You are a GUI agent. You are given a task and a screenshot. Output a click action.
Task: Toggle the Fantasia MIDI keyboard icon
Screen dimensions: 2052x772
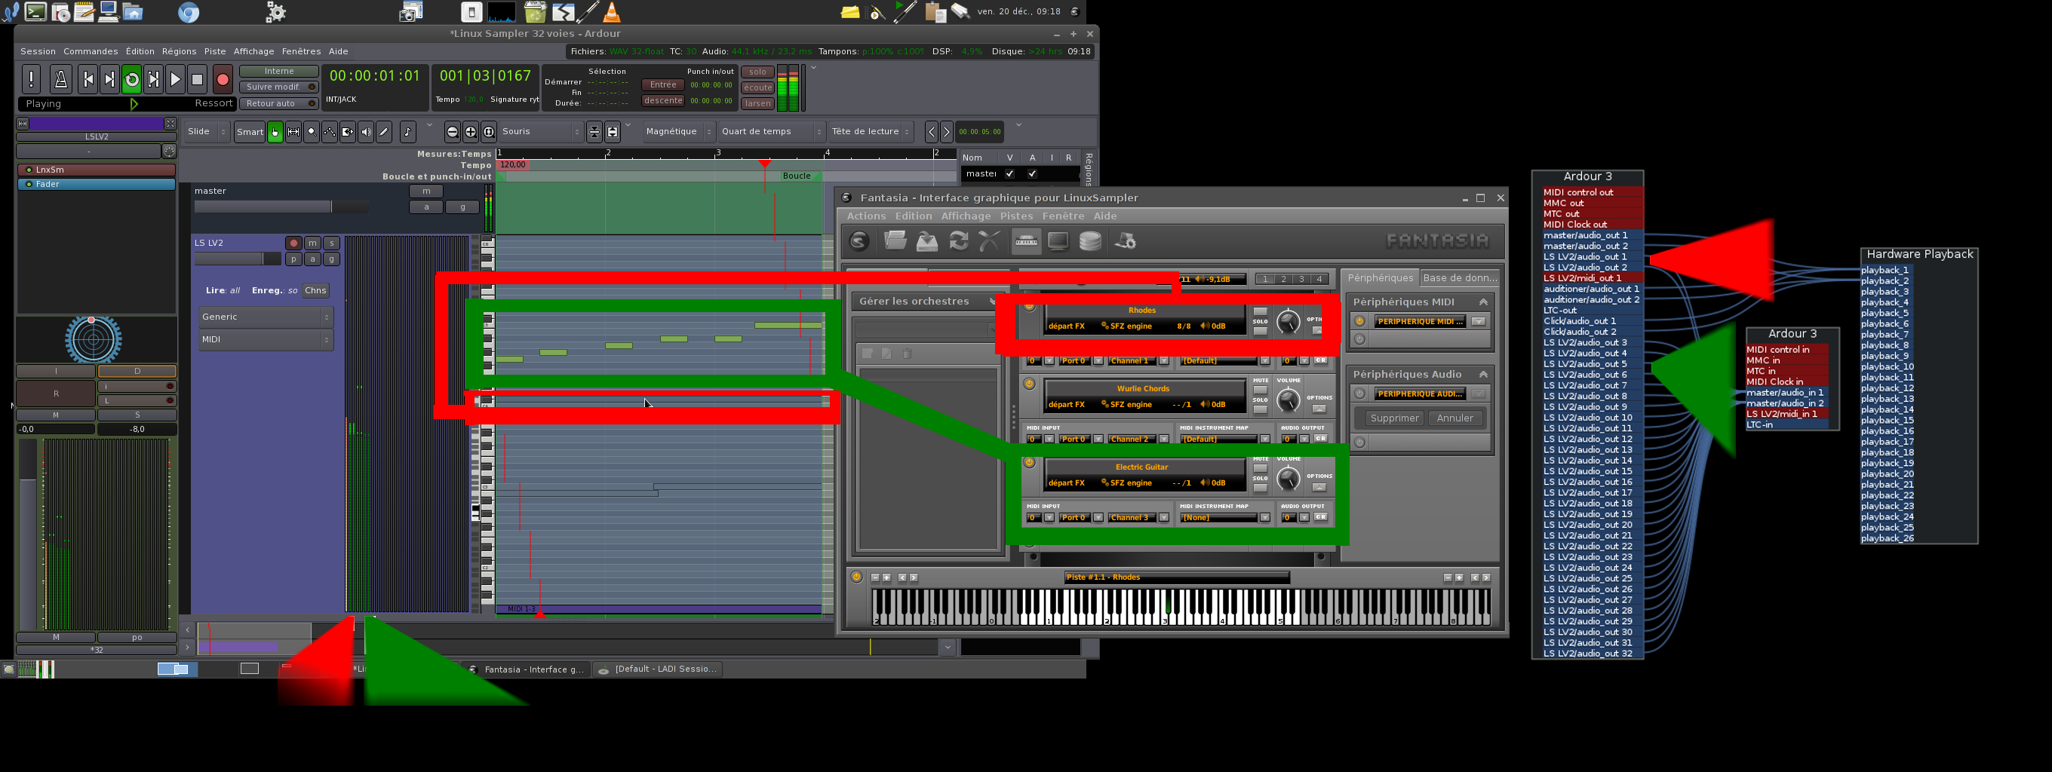tap(1026, 240)
